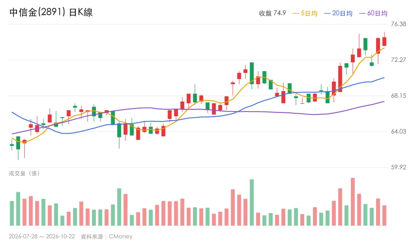
Task: Select the 中信金(2891) 日K線 chart title
Action: coord(51,12)
